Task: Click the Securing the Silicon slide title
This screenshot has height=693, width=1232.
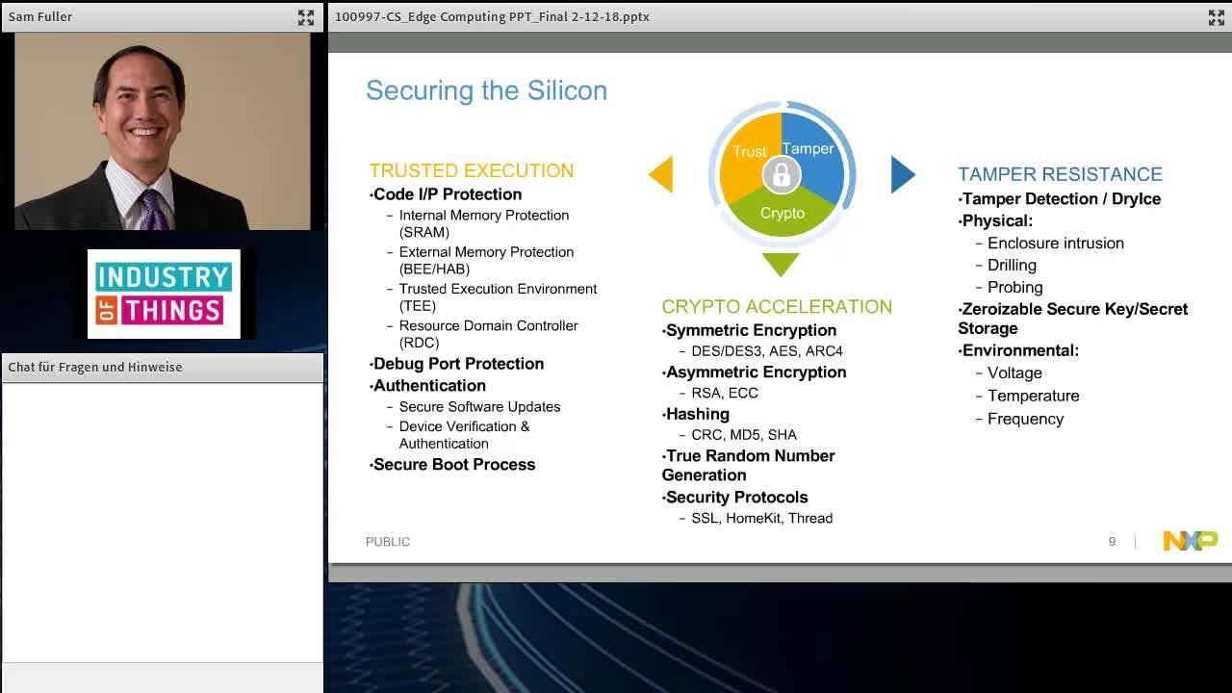Action: (x=486, y=90)
